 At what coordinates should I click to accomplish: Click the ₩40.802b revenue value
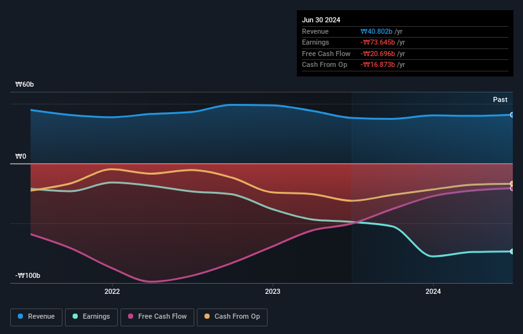(376, 31)
